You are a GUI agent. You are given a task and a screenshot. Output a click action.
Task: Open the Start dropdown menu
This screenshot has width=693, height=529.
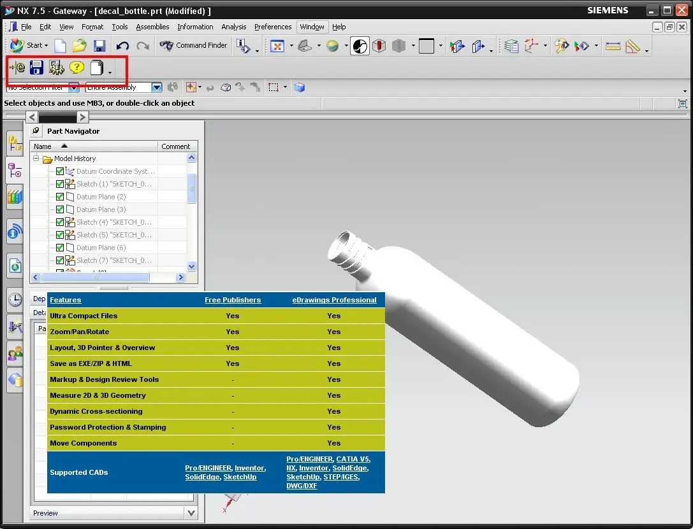point(29,45)
